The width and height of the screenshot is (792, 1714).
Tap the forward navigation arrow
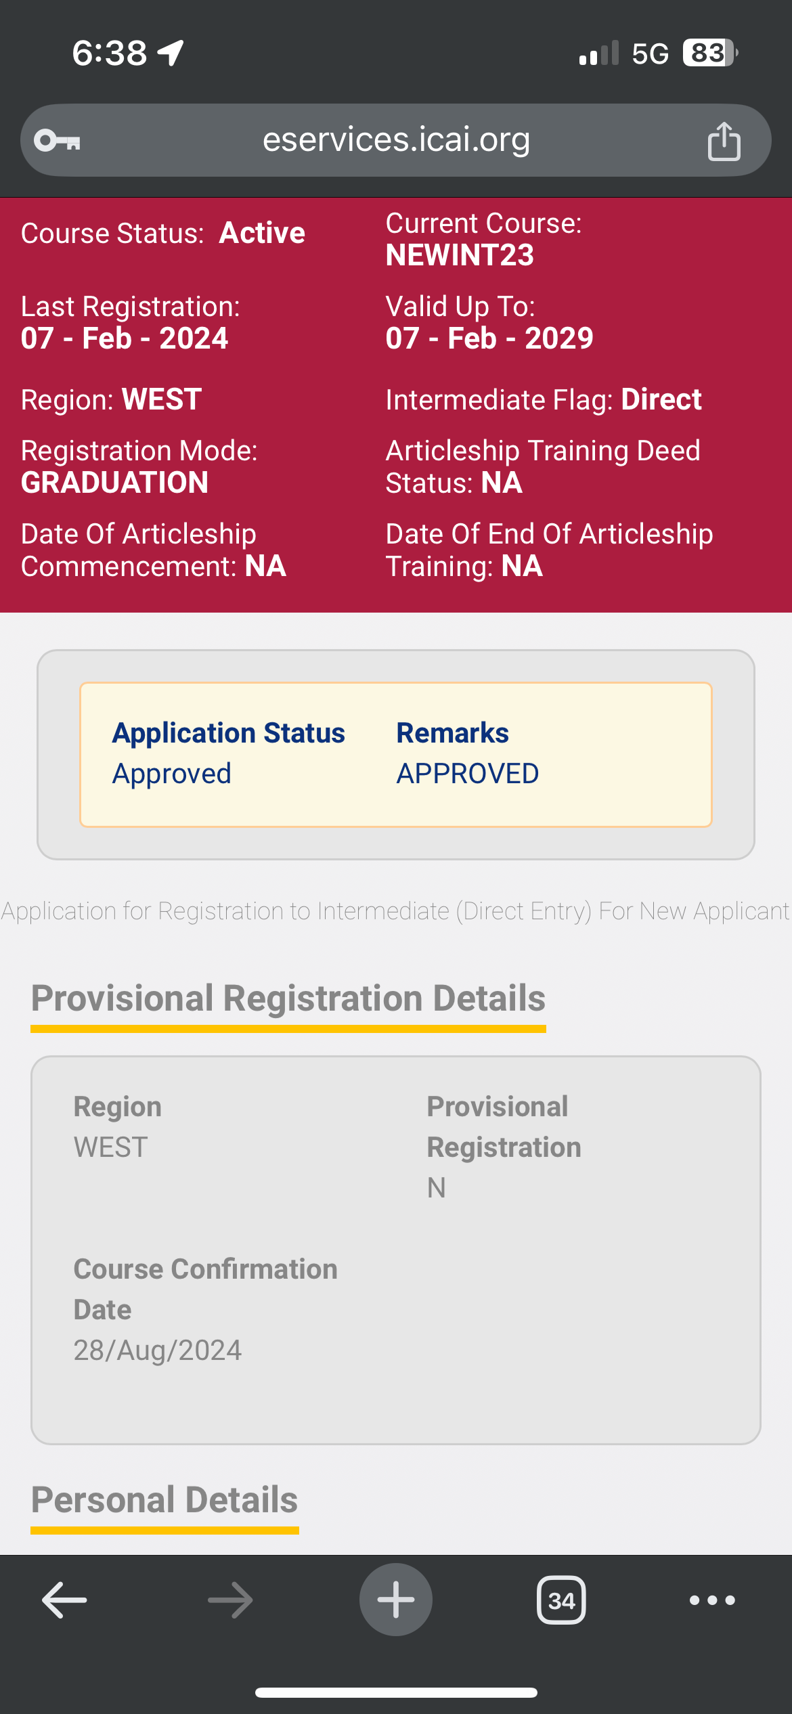(230, 1600)
